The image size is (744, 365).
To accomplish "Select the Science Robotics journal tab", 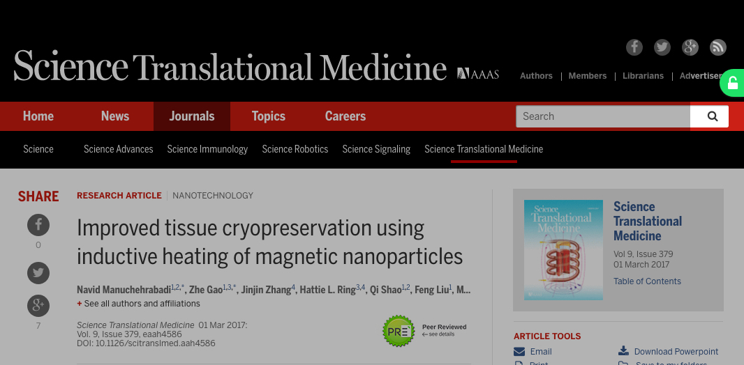I will coord(295,149).
